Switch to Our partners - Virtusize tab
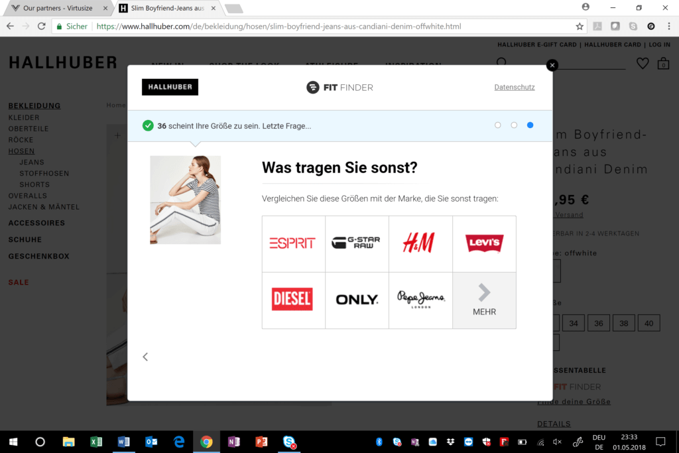679x453 pixels. tap(58, 8)
